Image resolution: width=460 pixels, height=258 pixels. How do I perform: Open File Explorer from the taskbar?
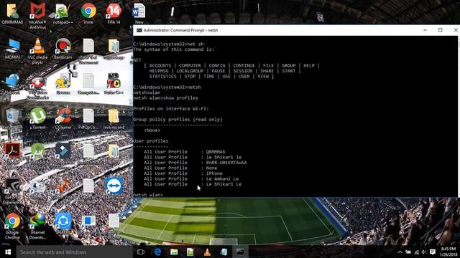coord(174,252)
